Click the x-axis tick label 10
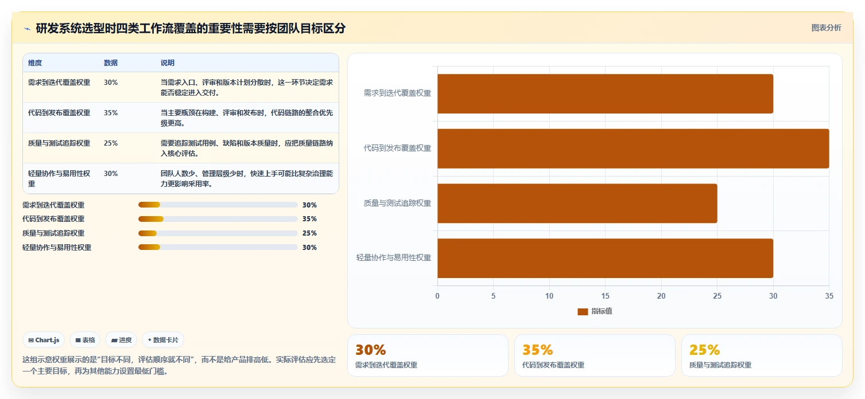This screenshot has height=399, width=865. (549, 296)
